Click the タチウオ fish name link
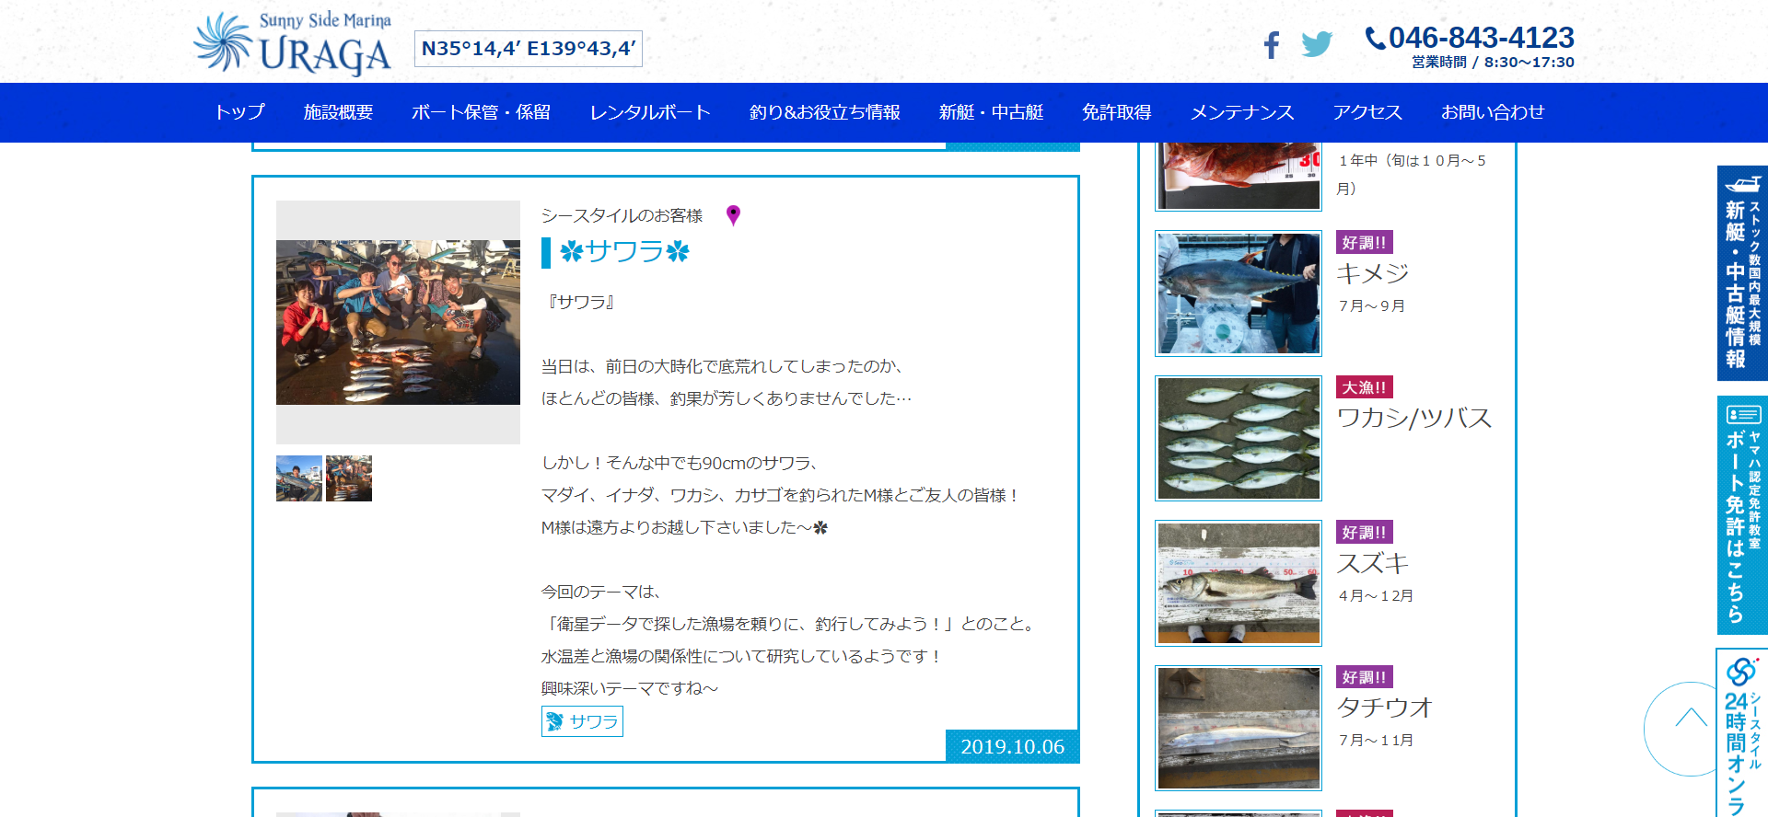The image size is (1768, 817). (x=1385, y=708)
